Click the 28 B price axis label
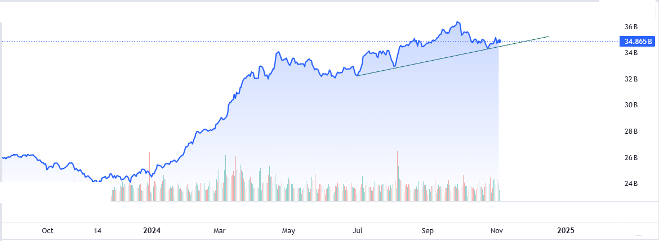This screenshot has height=241, width=659. click(631, 131)
